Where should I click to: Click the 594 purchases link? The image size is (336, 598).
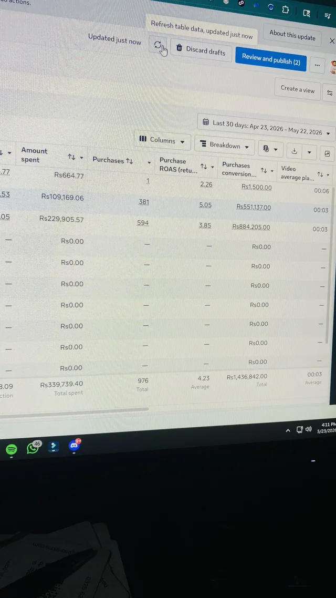coord(143,223)
